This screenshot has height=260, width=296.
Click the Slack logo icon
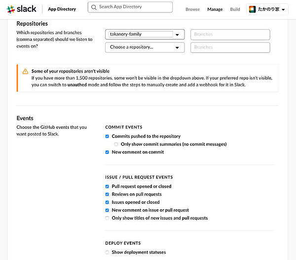[10, 9]
